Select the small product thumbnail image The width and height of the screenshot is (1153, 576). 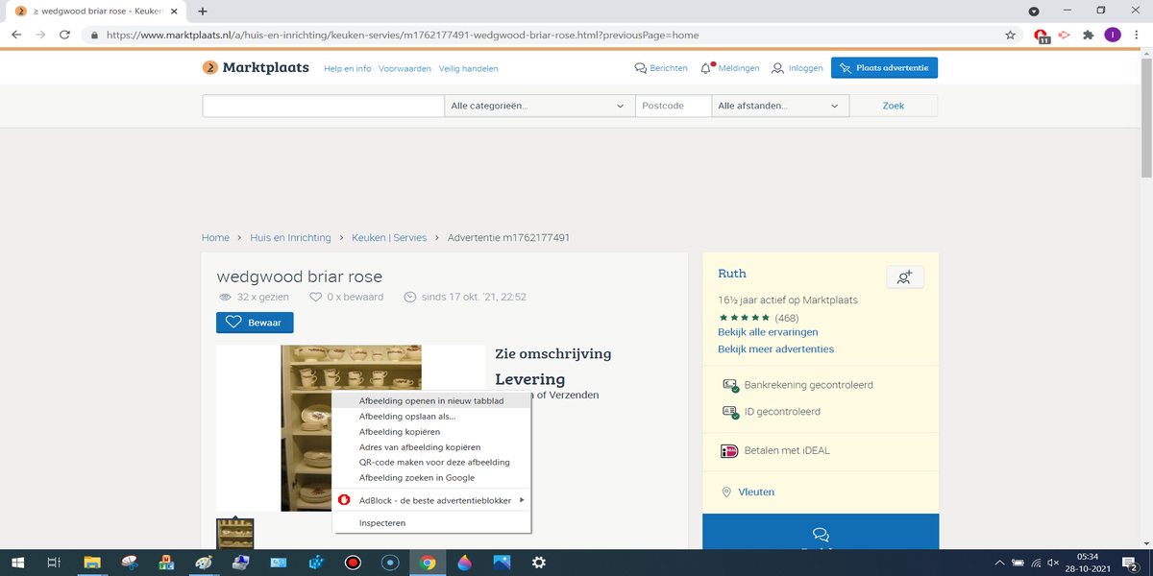(235, 534)
